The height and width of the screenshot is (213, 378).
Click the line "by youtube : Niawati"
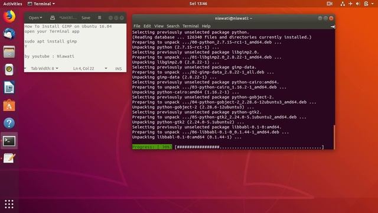click(50, 56)
